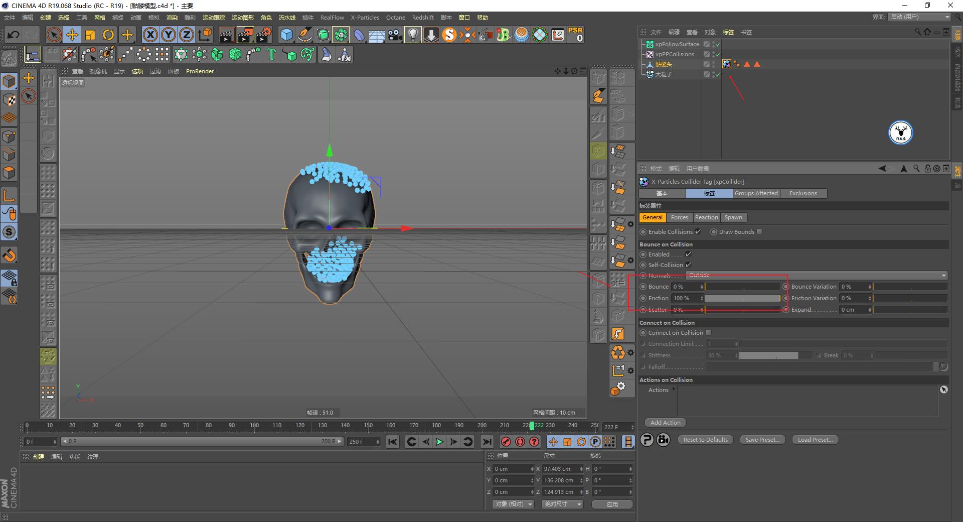
Task: Open the 对象(相对) coordinate dropdown
Action: coord(513,504)
